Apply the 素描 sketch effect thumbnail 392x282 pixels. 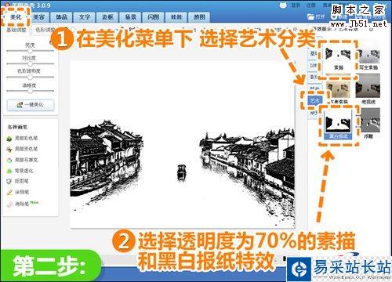(x=338, y=59)
